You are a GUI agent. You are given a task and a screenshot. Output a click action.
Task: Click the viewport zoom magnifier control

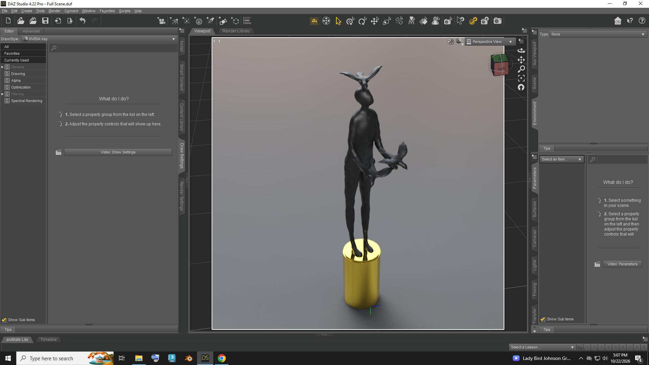click(x=521, y=69)
